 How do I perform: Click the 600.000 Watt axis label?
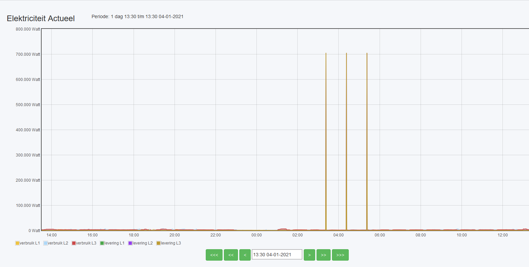(28, 80)
